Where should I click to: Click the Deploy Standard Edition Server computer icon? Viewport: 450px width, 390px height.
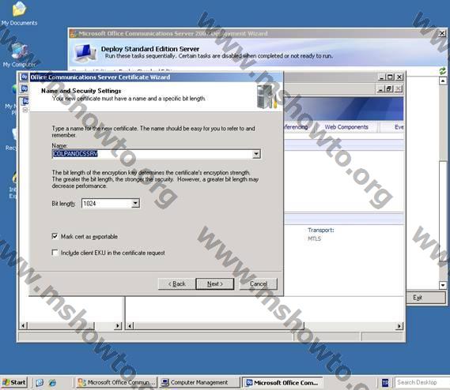(85, 53)
